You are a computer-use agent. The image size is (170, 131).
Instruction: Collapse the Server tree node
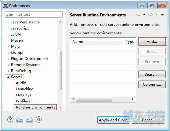coord(8,77)
